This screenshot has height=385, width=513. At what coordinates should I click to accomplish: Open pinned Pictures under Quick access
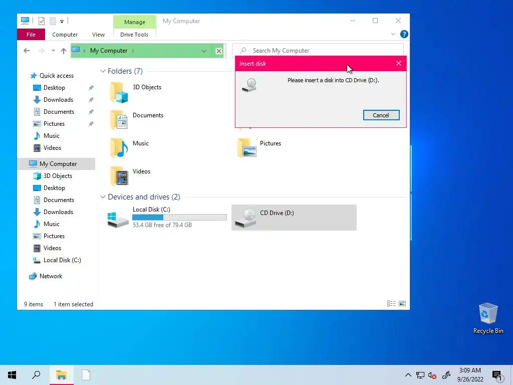54,124
